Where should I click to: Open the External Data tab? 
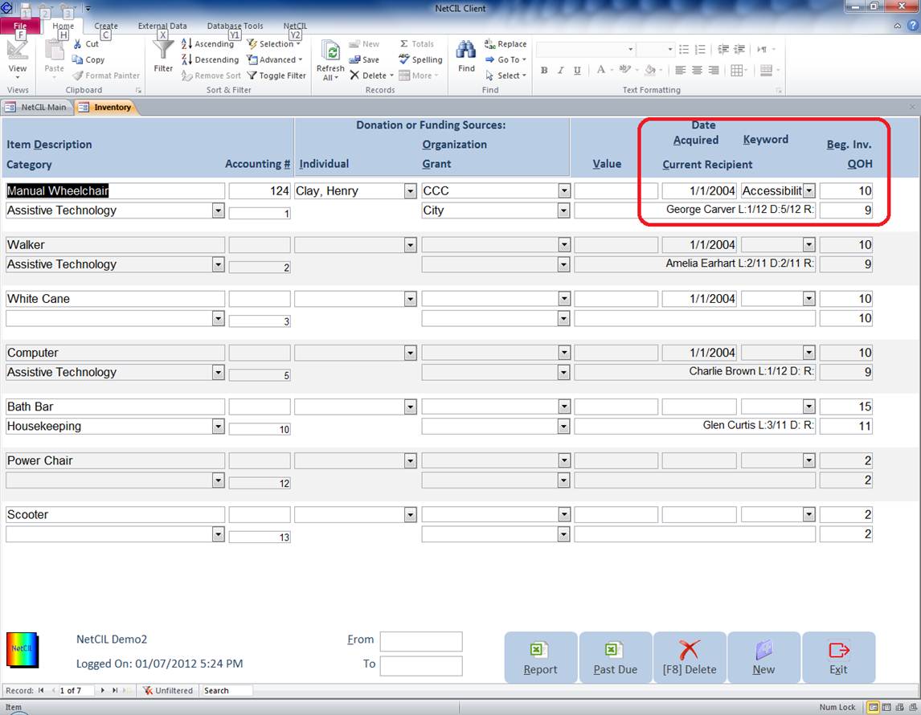(162, 26)
